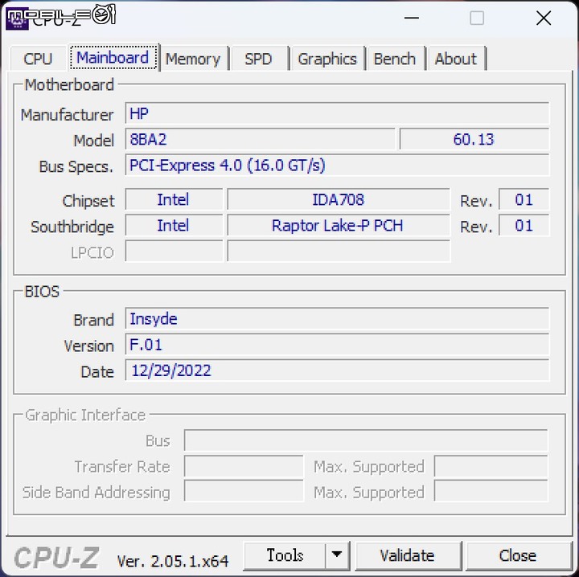This screenshot has height=577, width=579.
Task: Click the Motherboard group heading
Action: [x=69, y=85]
